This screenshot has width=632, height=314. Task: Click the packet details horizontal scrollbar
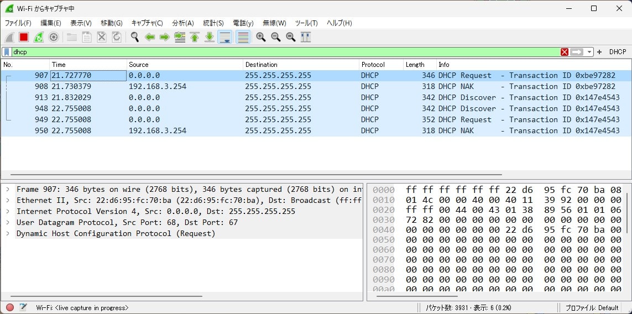coord(106,296)
